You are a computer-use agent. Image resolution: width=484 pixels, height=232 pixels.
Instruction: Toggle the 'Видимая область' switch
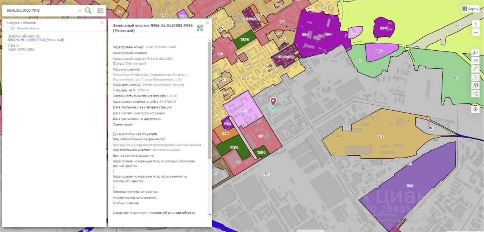point(11,28)
